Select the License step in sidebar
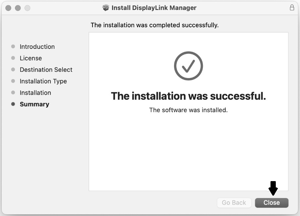300x216 pixels. [x=31, y=58]
